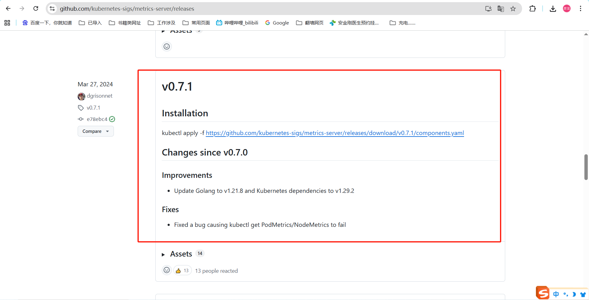Open the 常用页面 bookmark folder
589x300 pixels.
[196, 23]
